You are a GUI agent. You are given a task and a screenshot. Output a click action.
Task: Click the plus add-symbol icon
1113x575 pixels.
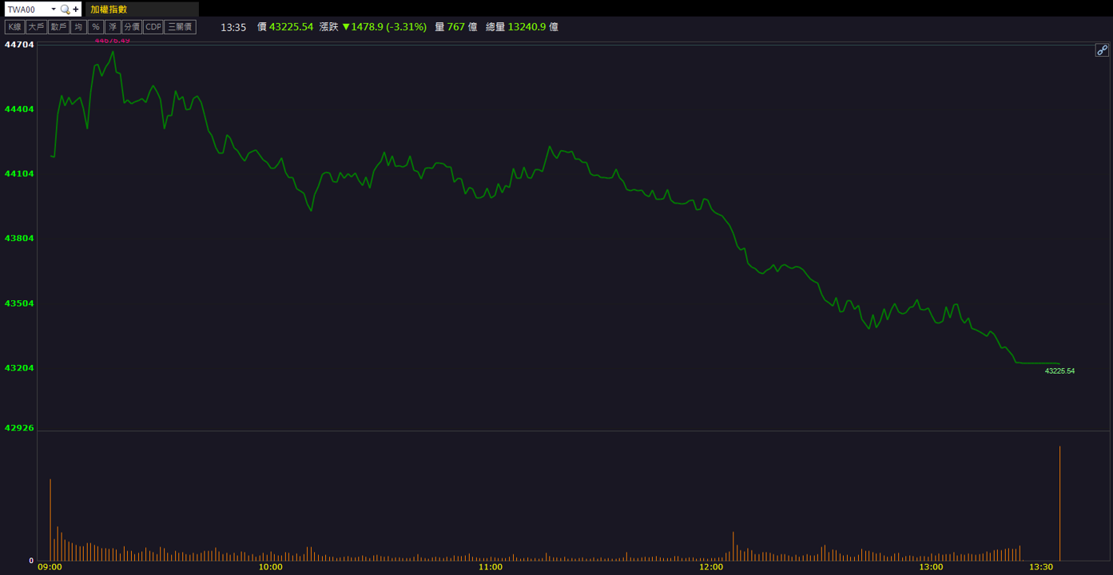(x=76, y=10)
